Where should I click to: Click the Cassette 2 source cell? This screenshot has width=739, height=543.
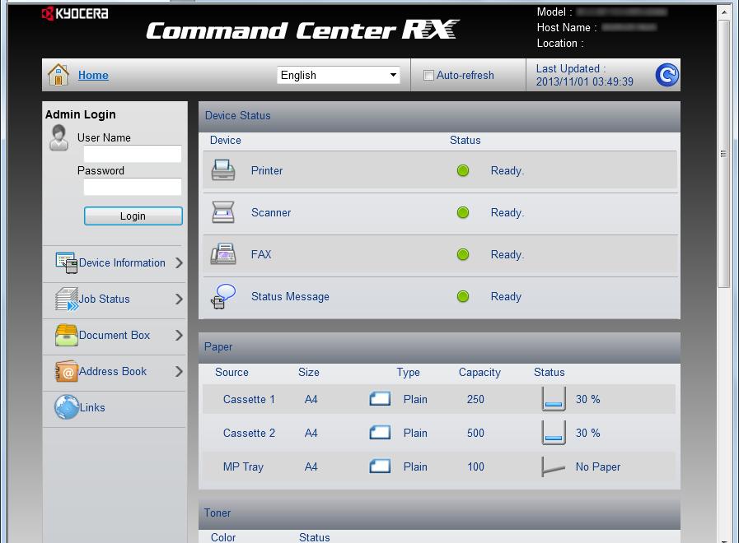click(x=249, y=433)
